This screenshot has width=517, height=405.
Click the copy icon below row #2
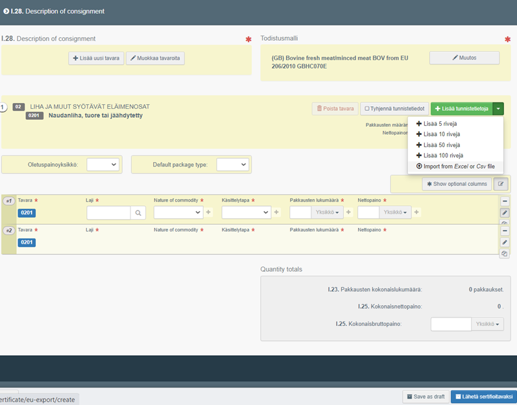pyautogui.click(x=504, y=253)
